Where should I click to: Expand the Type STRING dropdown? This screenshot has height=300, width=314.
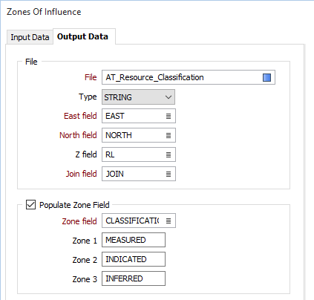click(x=138, y=97)
